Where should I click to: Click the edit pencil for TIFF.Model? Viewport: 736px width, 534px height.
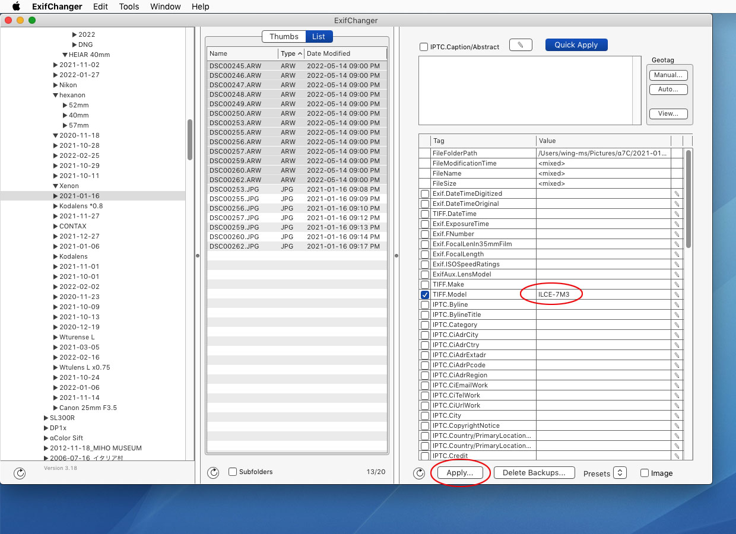[677, 295]
